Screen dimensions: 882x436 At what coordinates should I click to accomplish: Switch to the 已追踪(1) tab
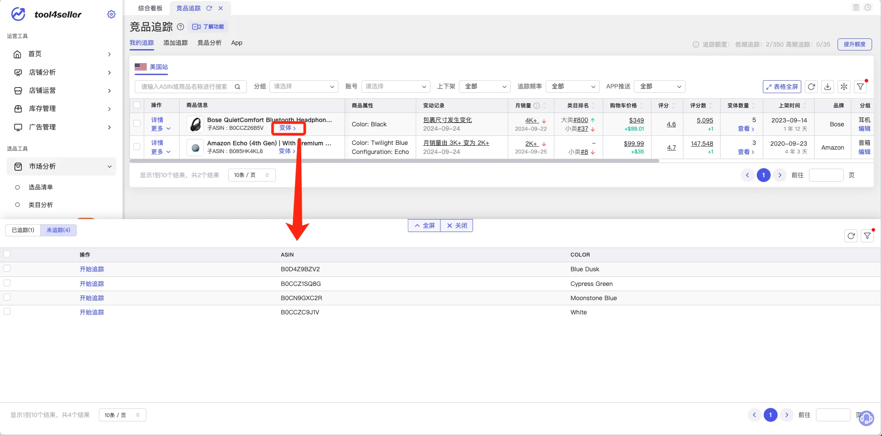pos(23,230)
